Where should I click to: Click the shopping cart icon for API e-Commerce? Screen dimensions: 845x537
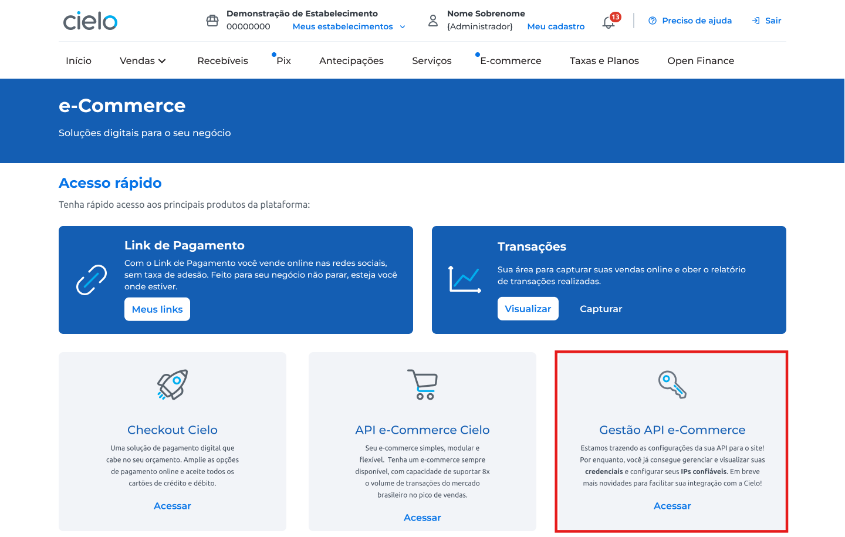[422, 384]
